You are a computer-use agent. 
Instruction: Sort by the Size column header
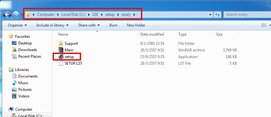coord(219,34)
